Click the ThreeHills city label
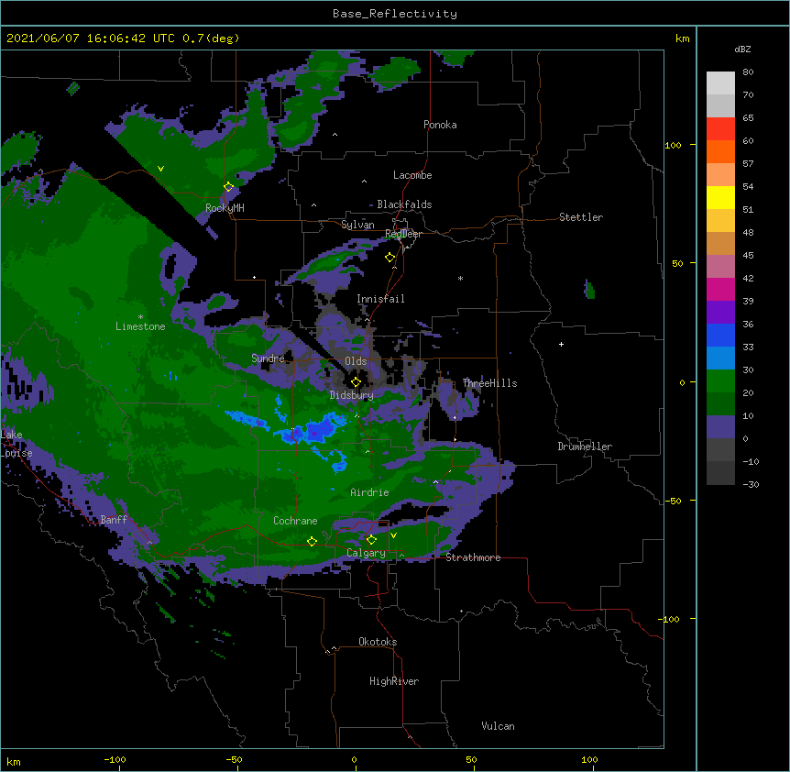This screenshot has height=772, width=790. pyautogui.click(x=489, y=383)
